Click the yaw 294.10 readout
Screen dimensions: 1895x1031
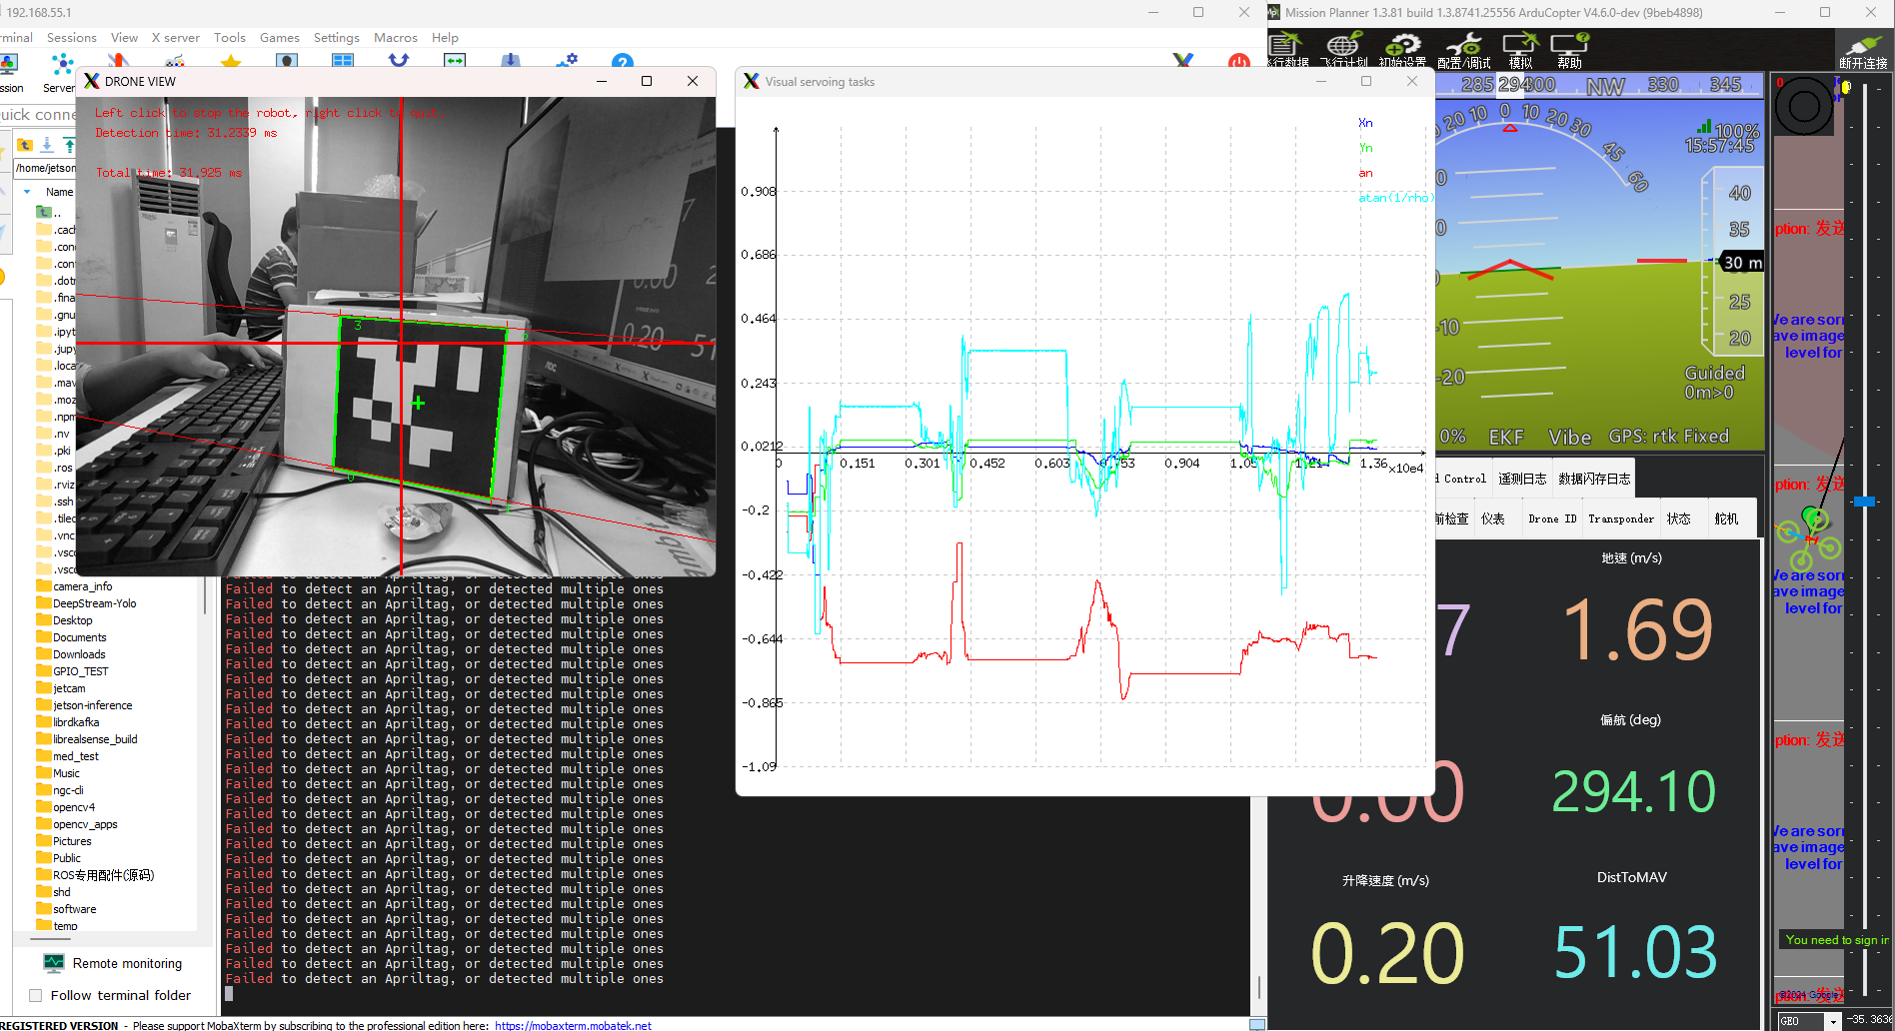(1633, 791)
